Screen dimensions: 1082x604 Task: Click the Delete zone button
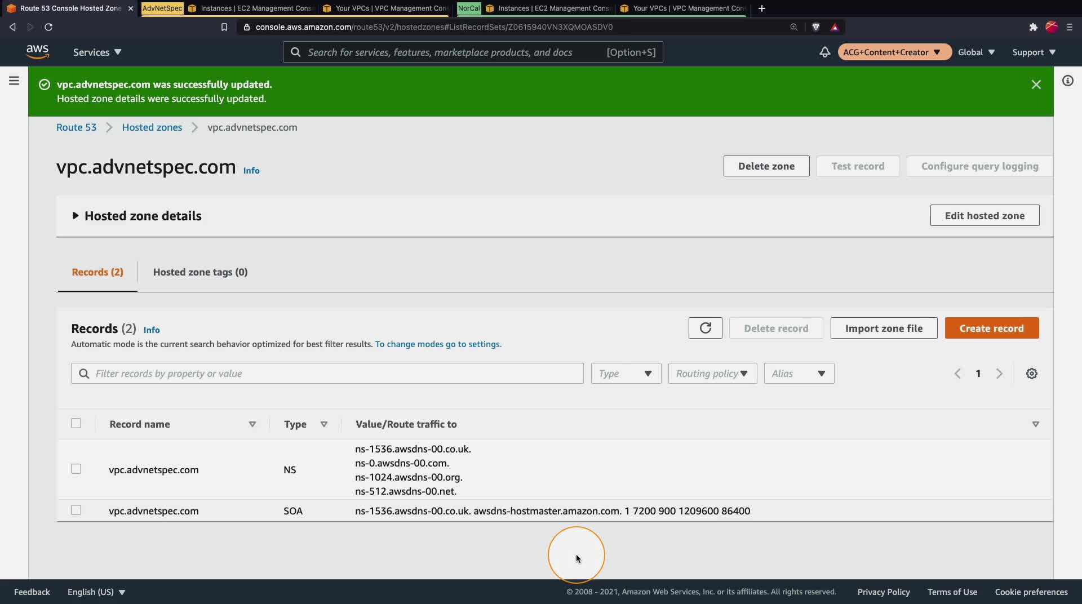click(766, 166)
